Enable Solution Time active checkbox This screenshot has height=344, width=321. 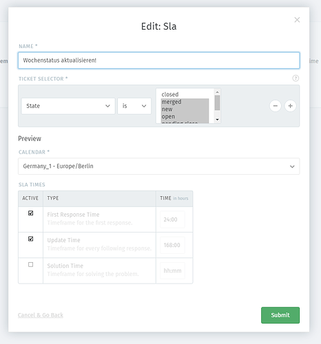point(30,265)
